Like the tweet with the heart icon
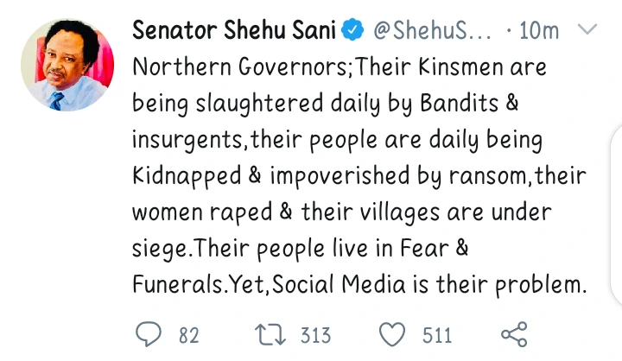The image size is (622, 361). pyautogui.click(x=393, y=333)
